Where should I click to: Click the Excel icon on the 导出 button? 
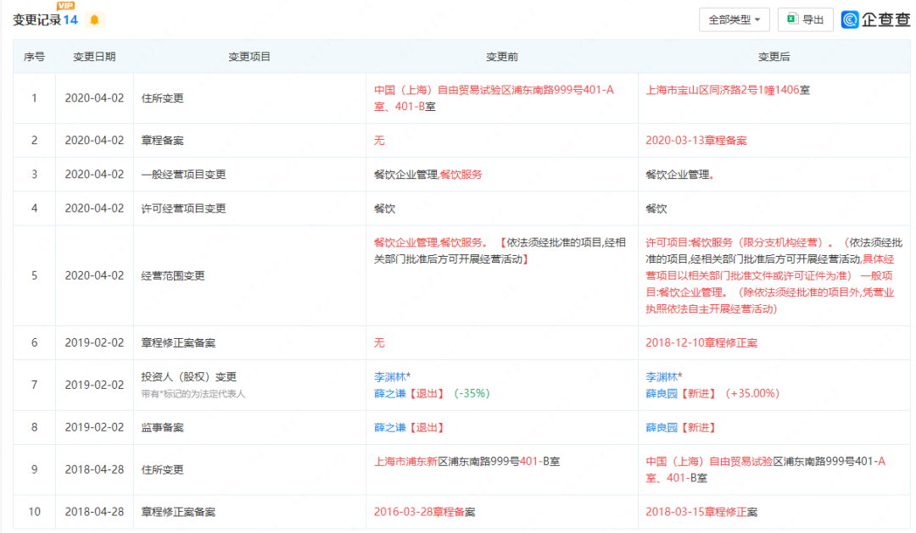click(x=791, y=19)
